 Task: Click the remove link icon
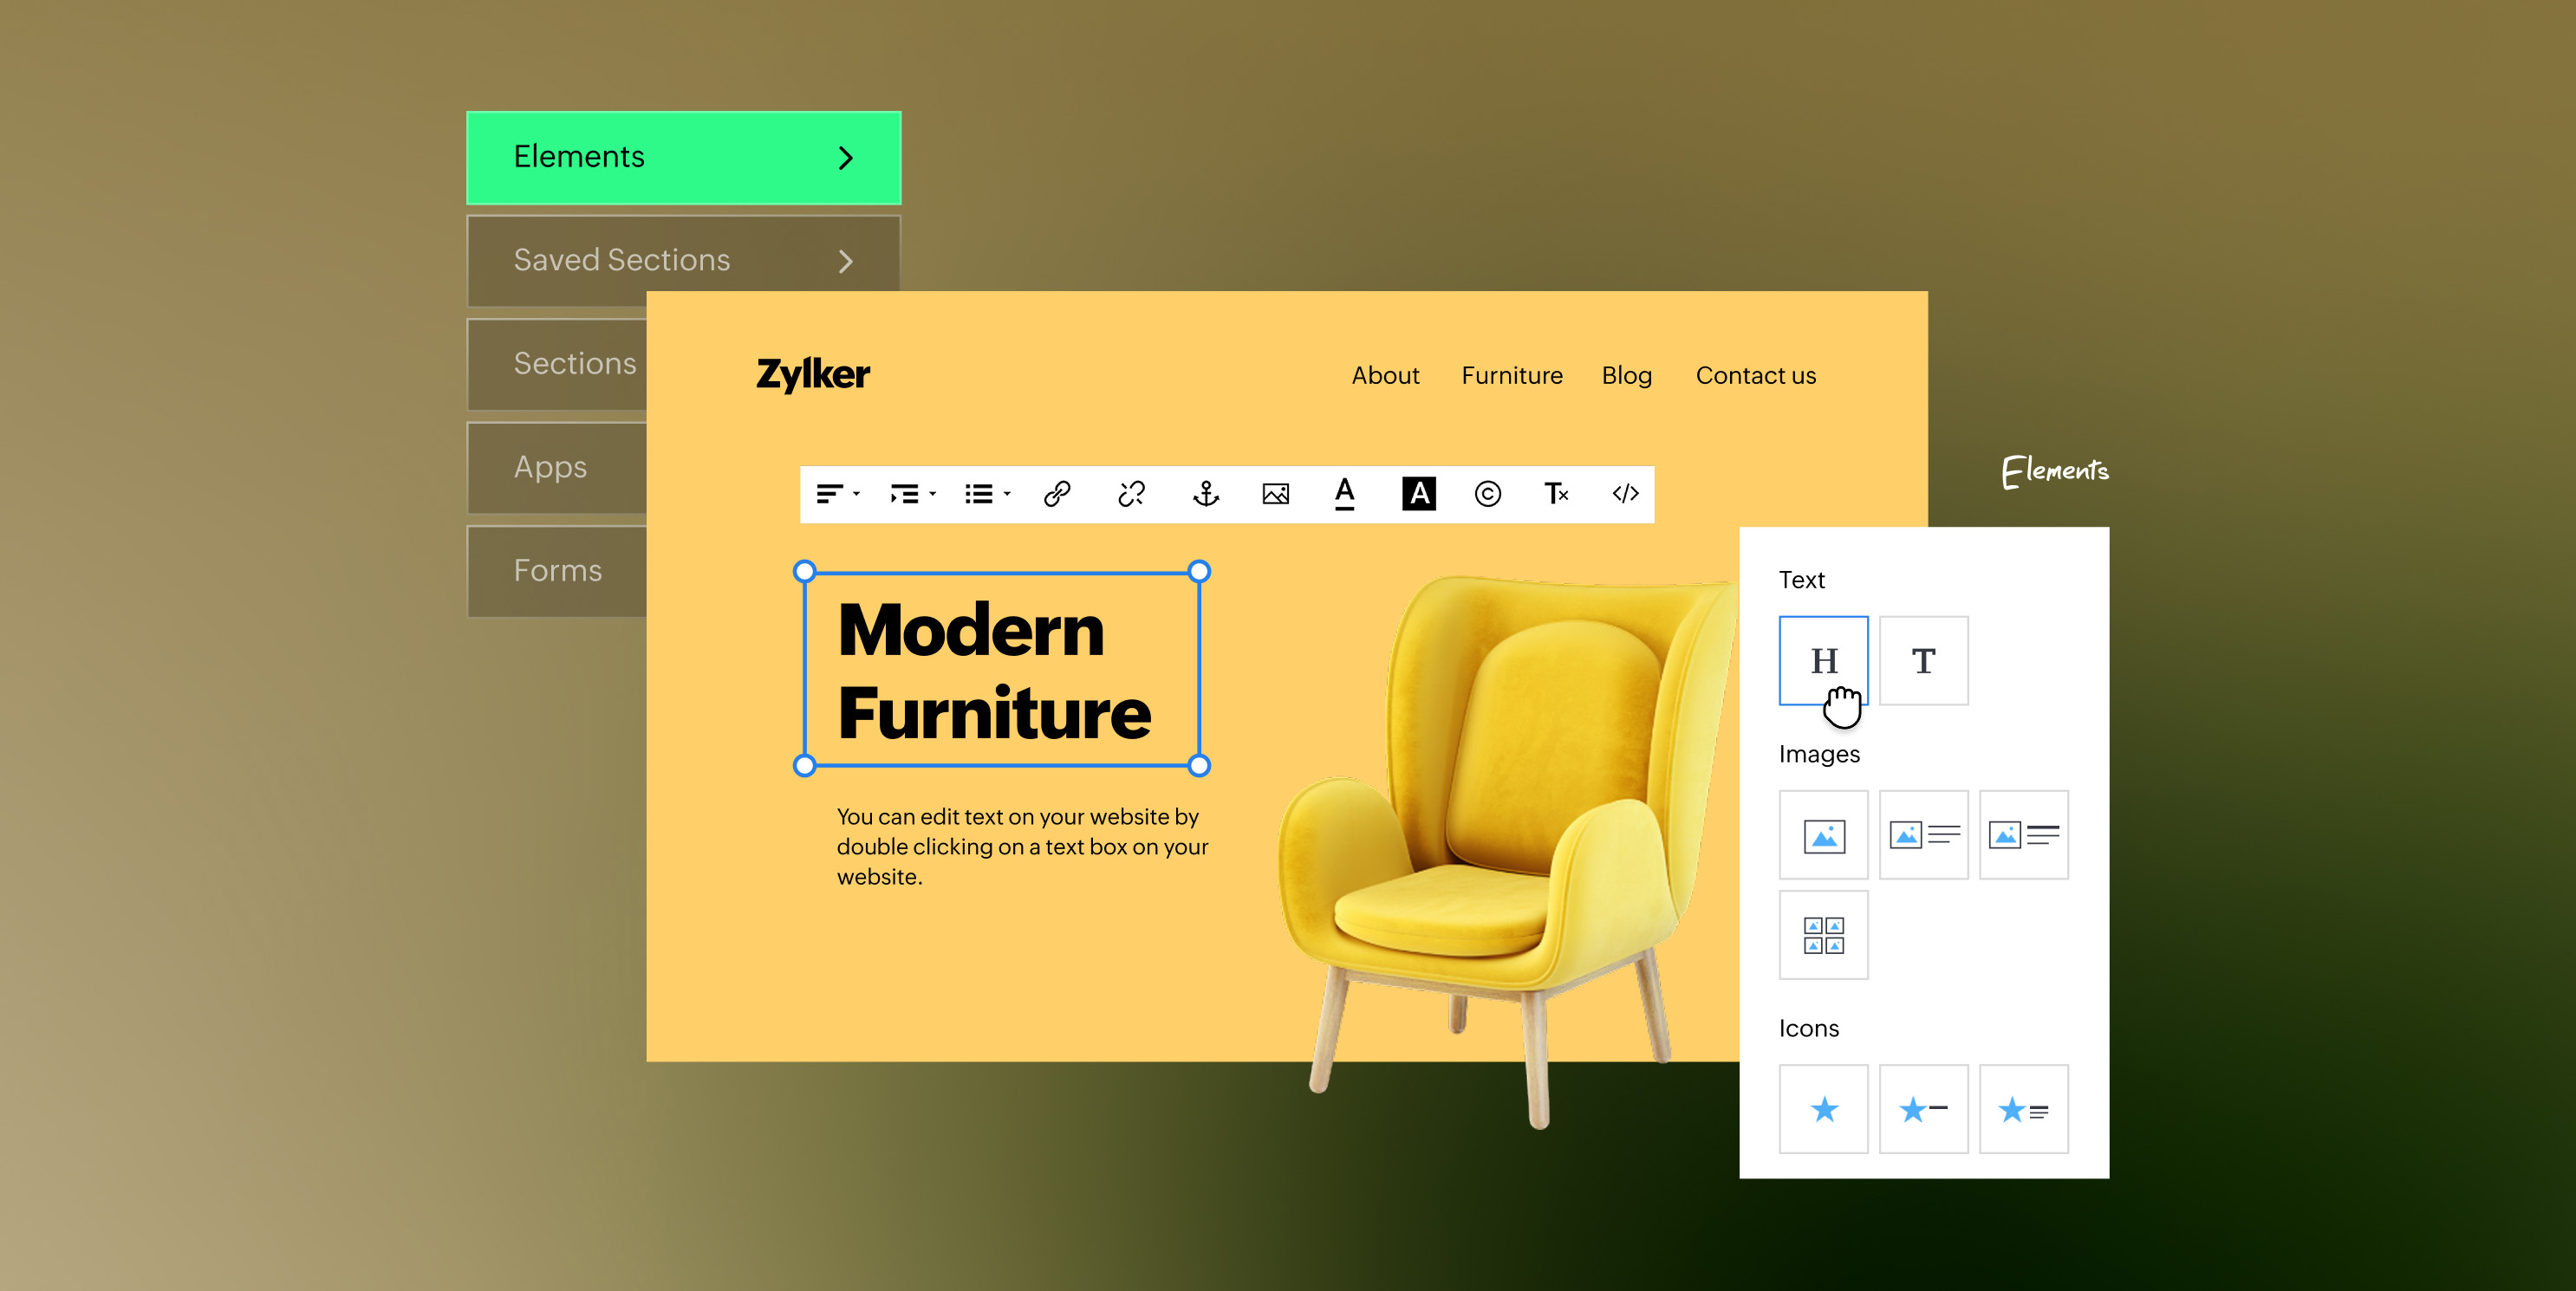[x=1131, y=494]
